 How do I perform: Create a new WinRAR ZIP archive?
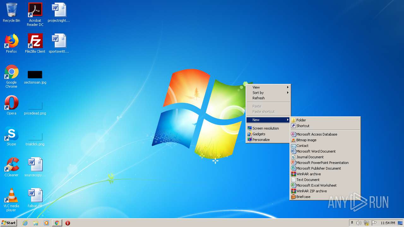[325, 191]
